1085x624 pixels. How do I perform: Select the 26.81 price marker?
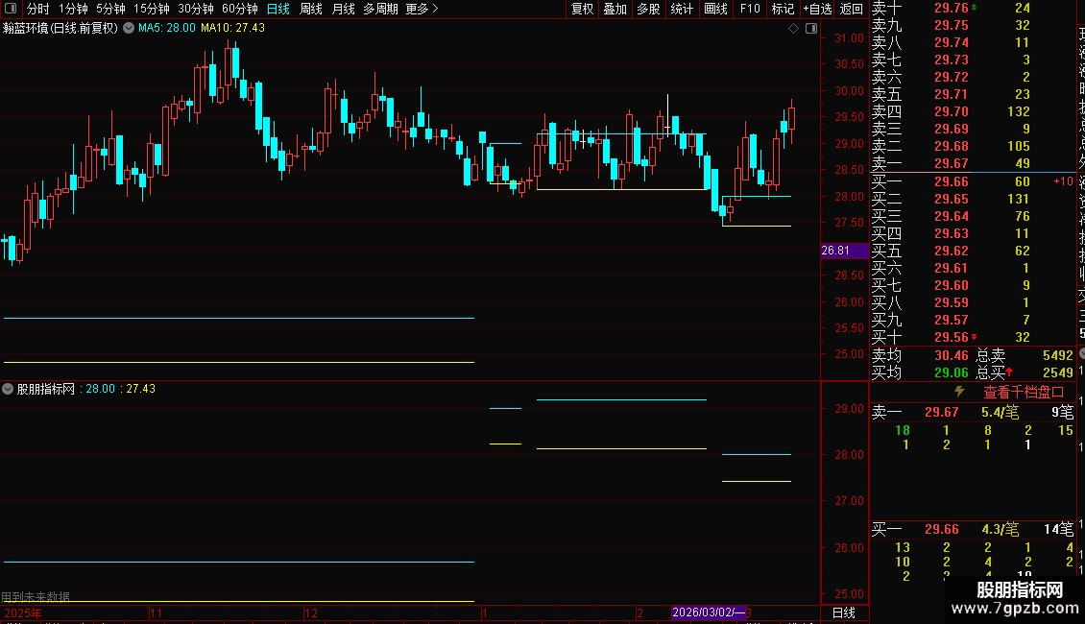pyautogui.click(x=844, y=251)
